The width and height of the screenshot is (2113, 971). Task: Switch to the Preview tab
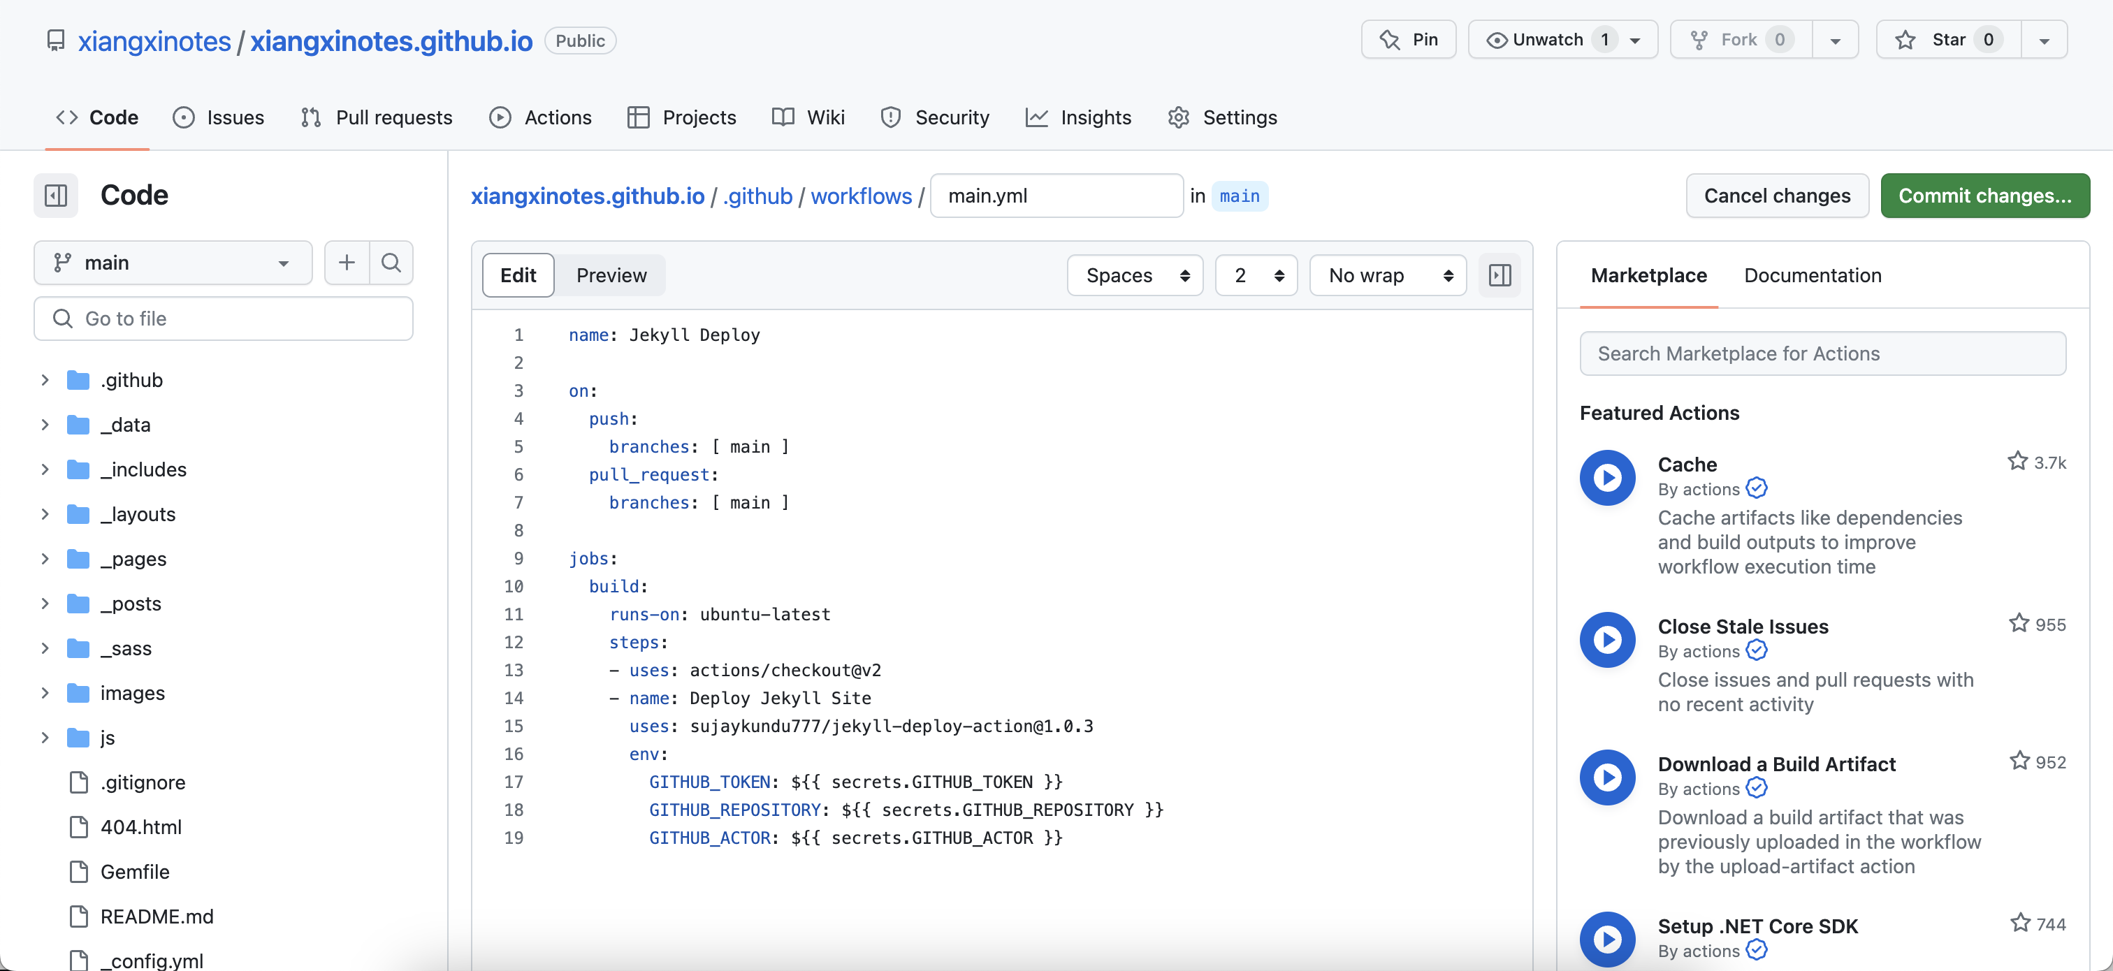click(x=611, y=273)
